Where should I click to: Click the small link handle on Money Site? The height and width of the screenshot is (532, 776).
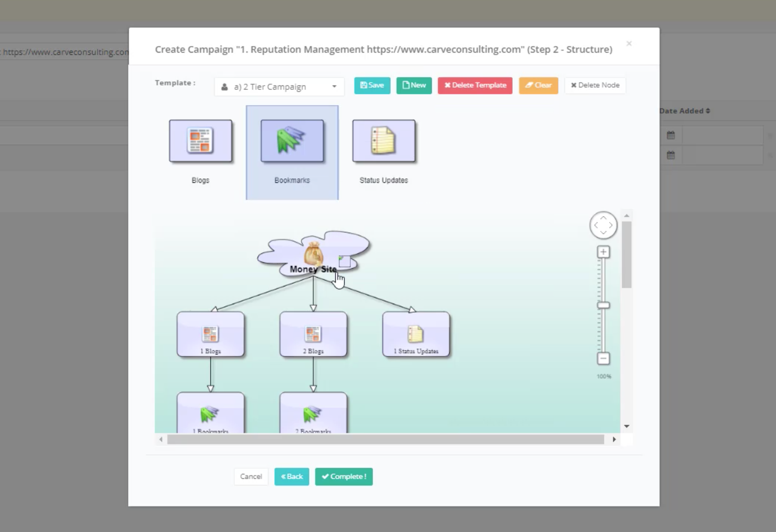[345, 261]
